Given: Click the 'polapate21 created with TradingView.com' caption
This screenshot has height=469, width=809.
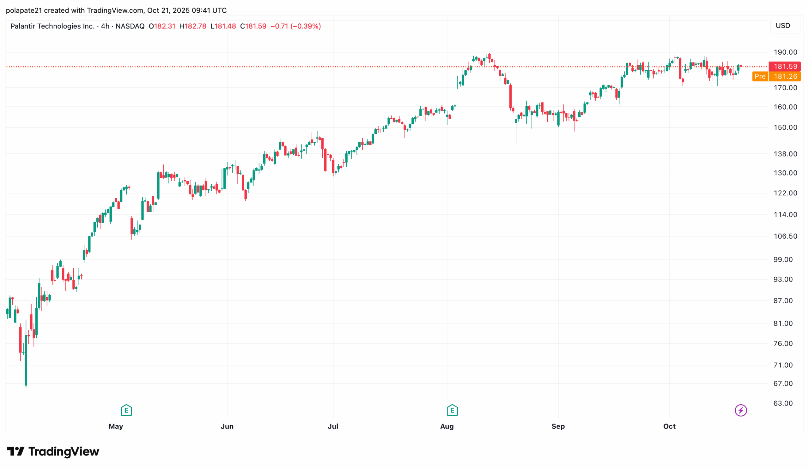Looking at the screenshot, I should 75,10.
